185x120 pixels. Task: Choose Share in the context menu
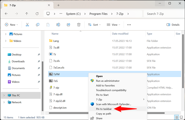coord(118,118)
